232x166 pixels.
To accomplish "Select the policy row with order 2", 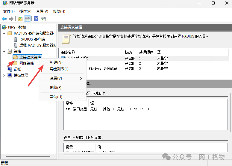I will point(144,64).
